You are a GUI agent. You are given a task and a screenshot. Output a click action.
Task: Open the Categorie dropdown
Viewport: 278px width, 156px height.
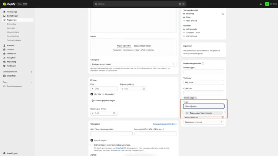(x=133, y=64)
